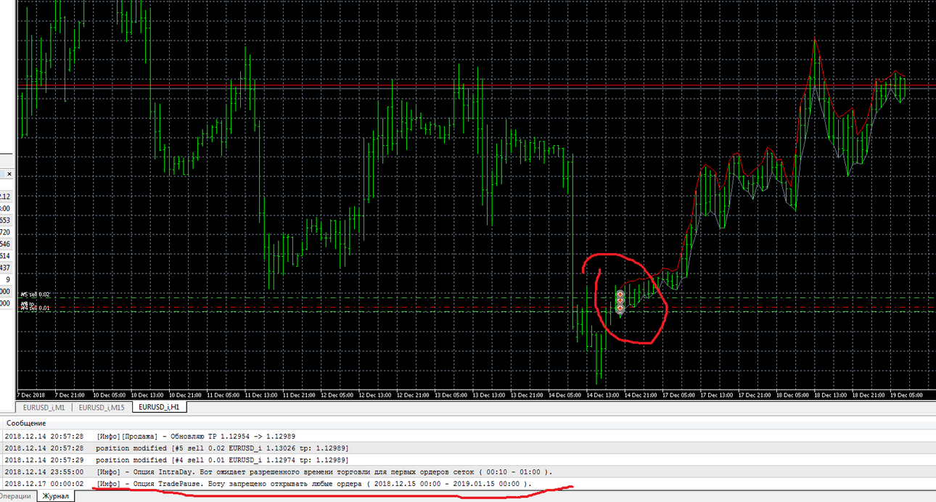936x502 pixels.
Task: Select the '#5 sell 0.02' order label
Action: pos(36,295)
